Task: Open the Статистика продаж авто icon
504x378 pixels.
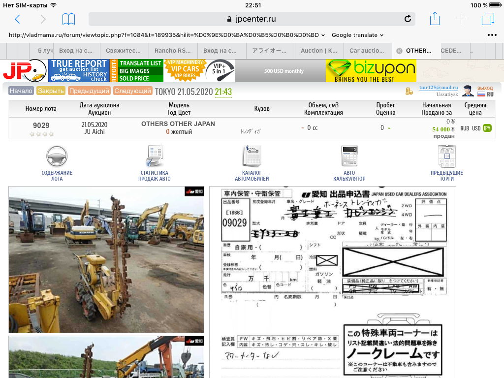Action: (x=155, y=156)
